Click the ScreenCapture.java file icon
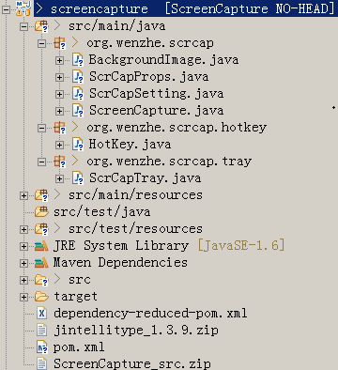This screenshot has width=338, height=370. click(78, 111)
